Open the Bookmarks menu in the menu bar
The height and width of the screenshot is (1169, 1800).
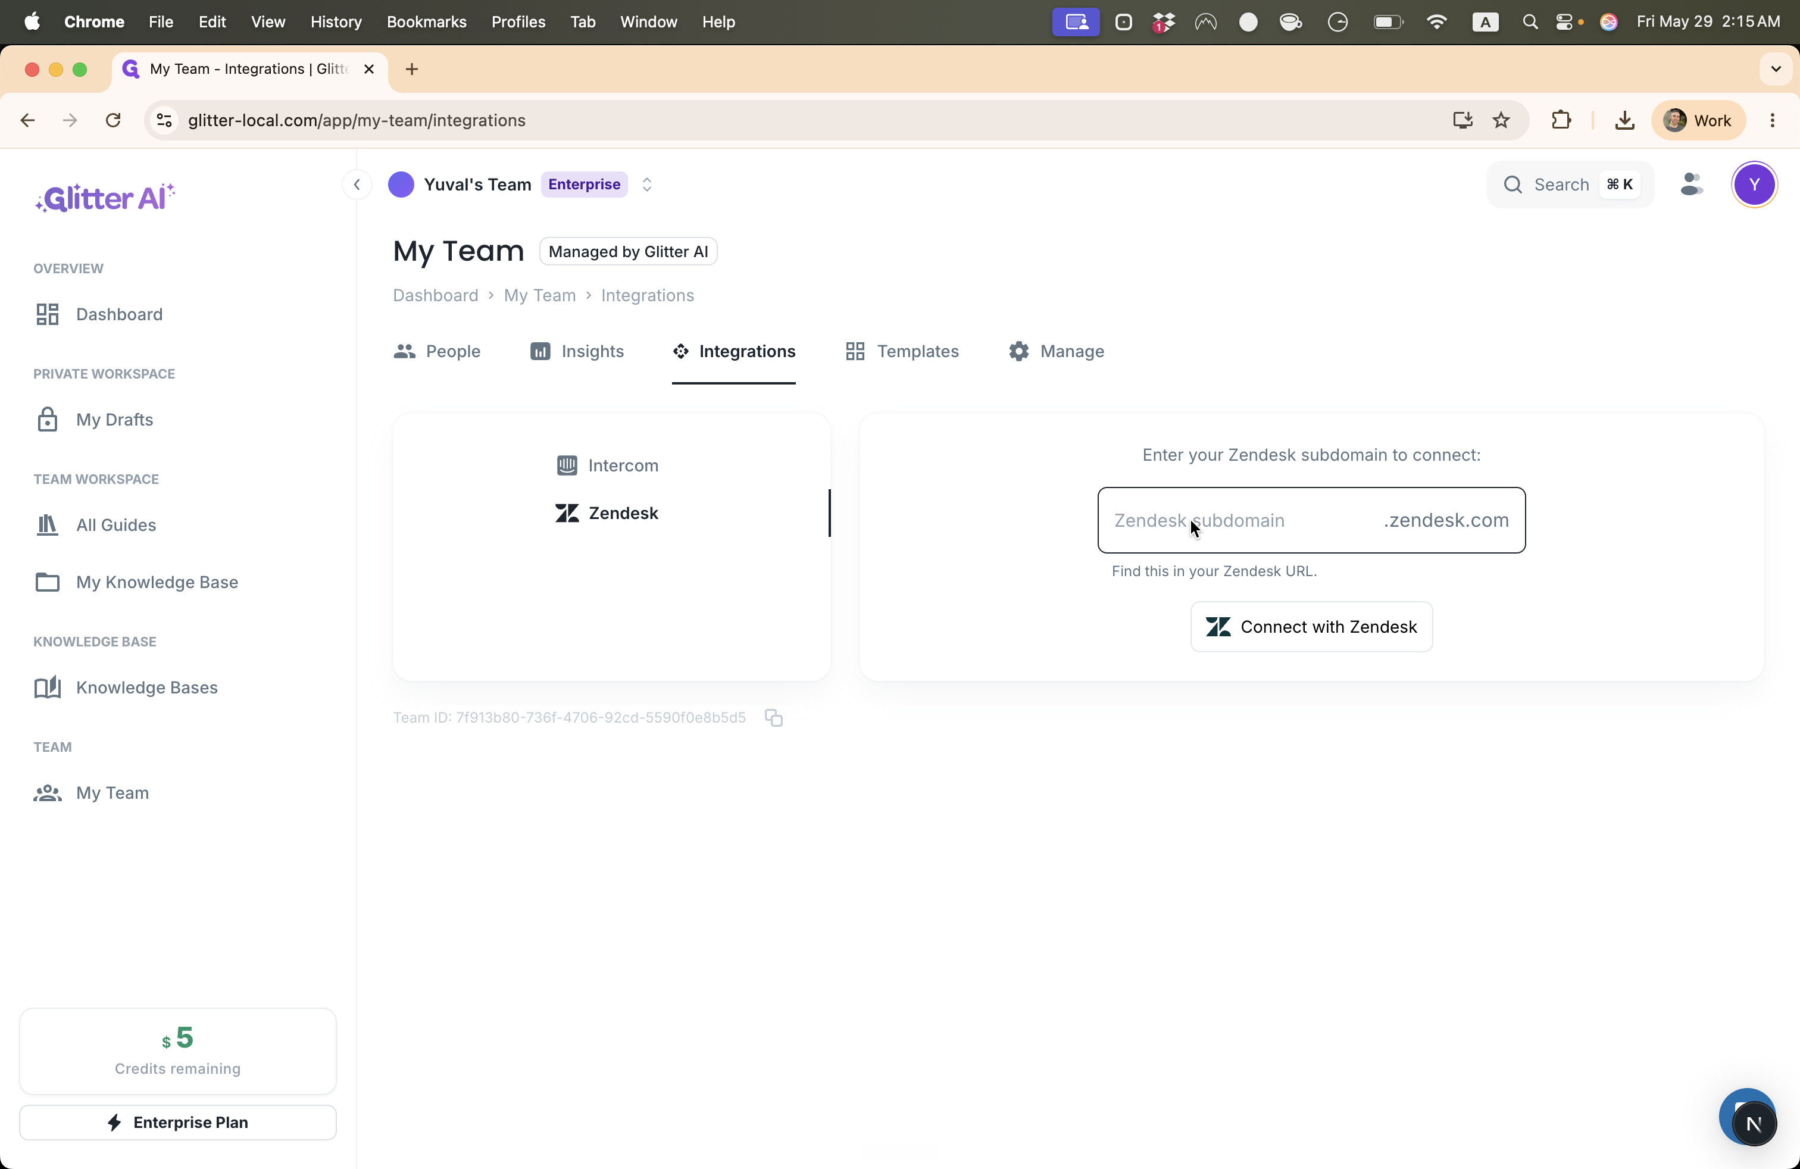click(427, 22)
